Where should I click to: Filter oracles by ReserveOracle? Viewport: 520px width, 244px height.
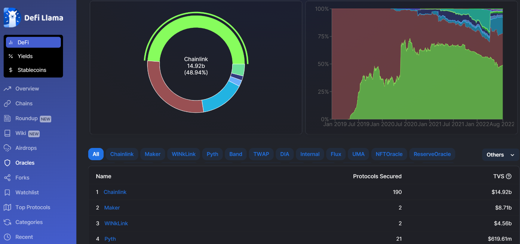click(x=432, y=154)
